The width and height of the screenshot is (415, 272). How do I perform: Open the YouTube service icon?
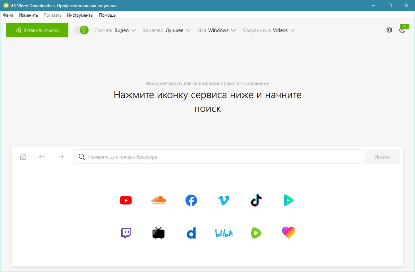pyautogui.click(x=126, y=200)
